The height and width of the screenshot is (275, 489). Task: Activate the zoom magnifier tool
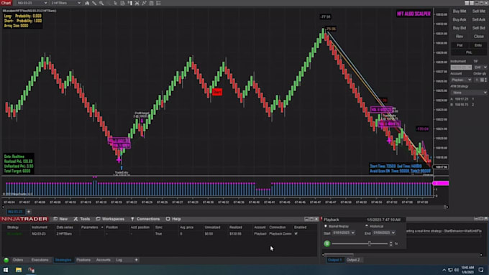101,3
